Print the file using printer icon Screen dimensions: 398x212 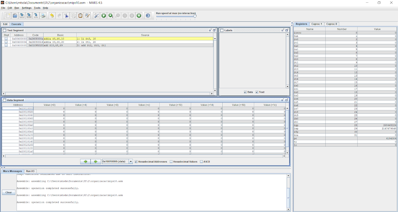(43, 15)
